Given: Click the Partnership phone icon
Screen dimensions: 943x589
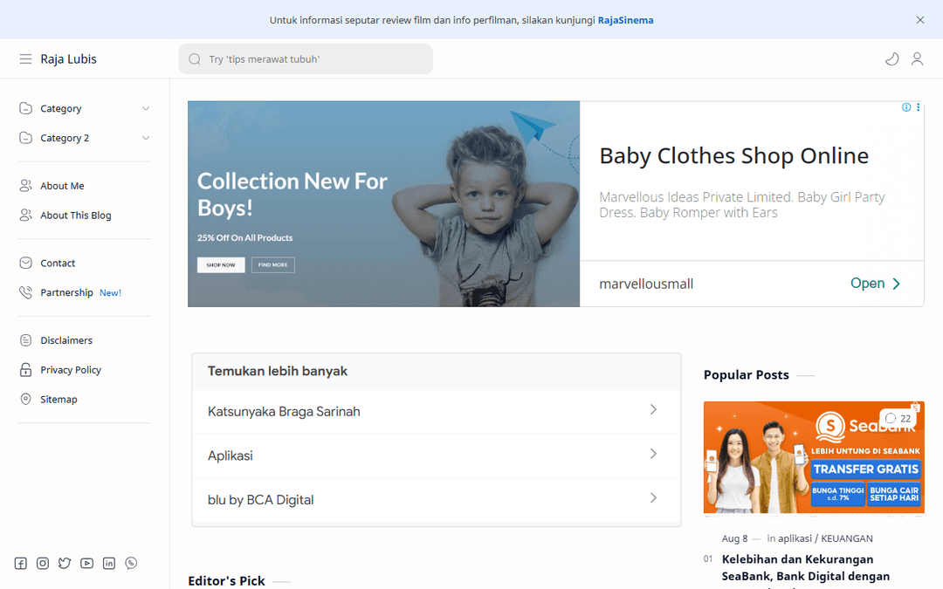Looking at the screenshot, I should click(26, 292).
